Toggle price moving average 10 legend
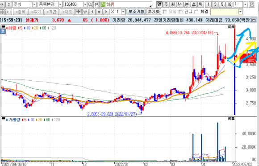Image resolution: width=259 pixels, height=166 pixels. 27,28
